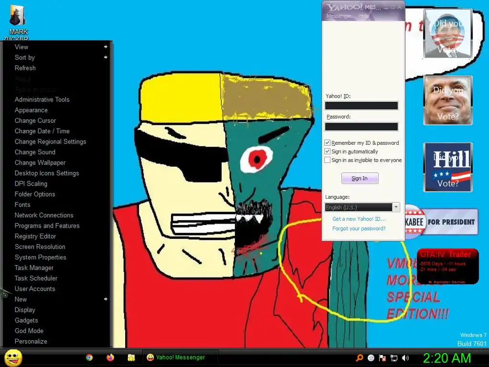Click the top 'Did you Vote?' gadget with circular flag logo
489x367 pixels.
point(448,33)
